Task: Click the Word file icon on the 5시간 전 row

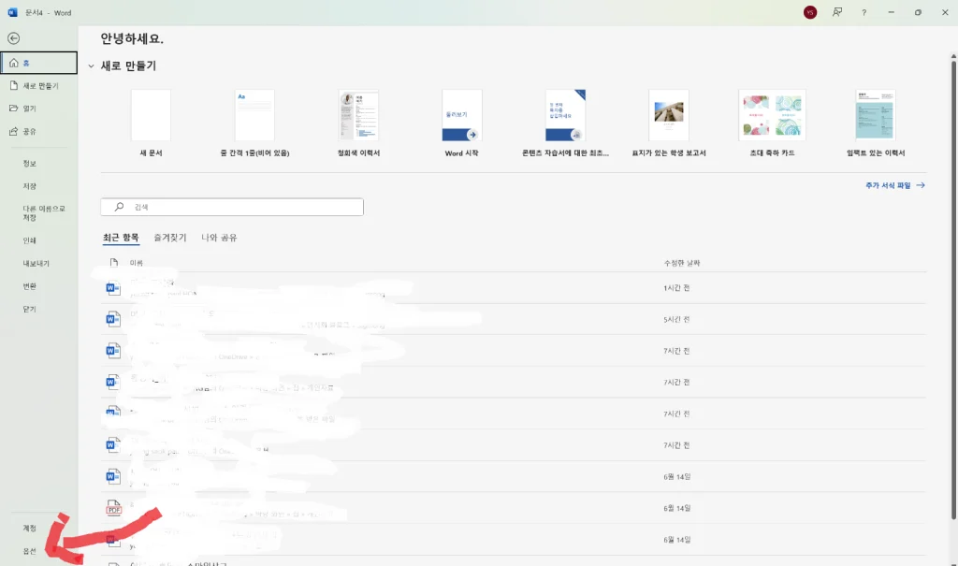Action: (113, 319)
